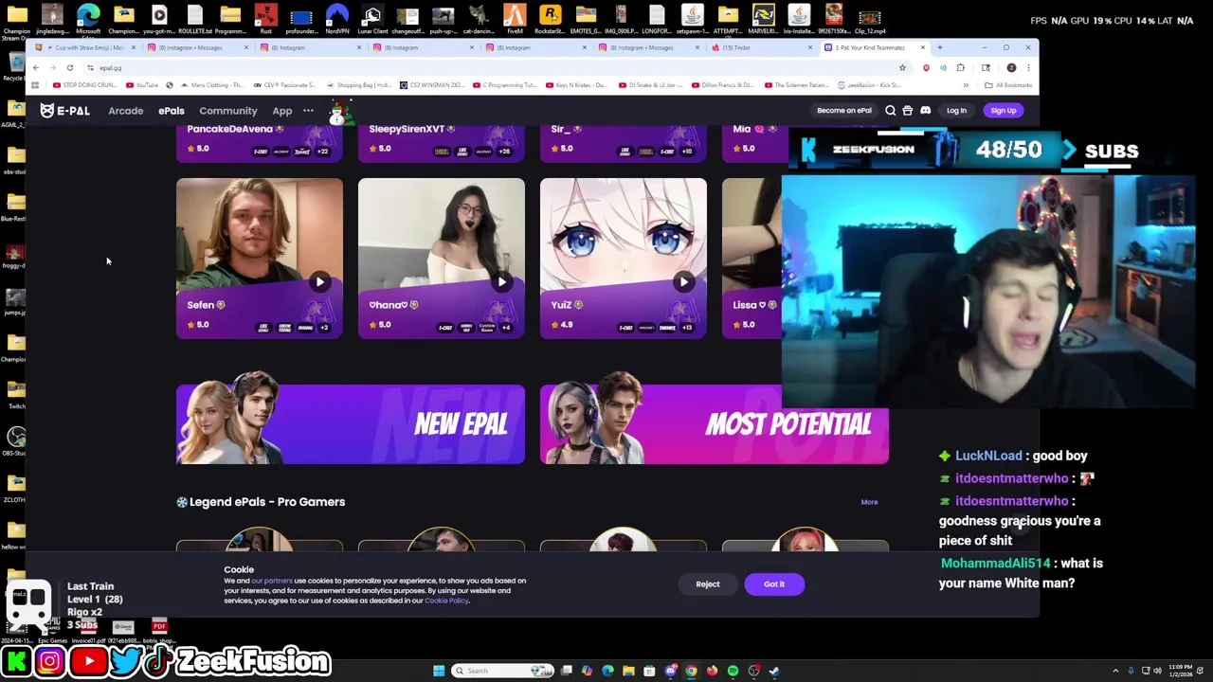Image resolution: width=1213 pixels, height=682 pixels.
Task: Open Sefen's ePal profile card
Action: 259,258
